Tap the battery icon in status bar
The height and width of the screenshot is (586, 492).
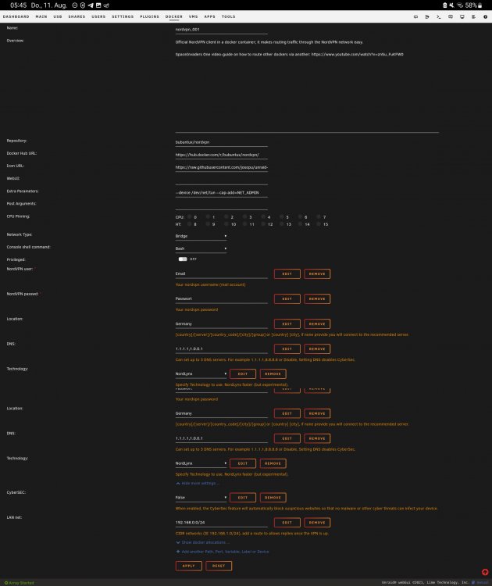[480, 5]
